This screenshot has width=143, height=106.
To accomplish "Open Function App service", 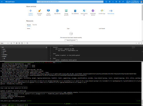I will coord(102,11).
